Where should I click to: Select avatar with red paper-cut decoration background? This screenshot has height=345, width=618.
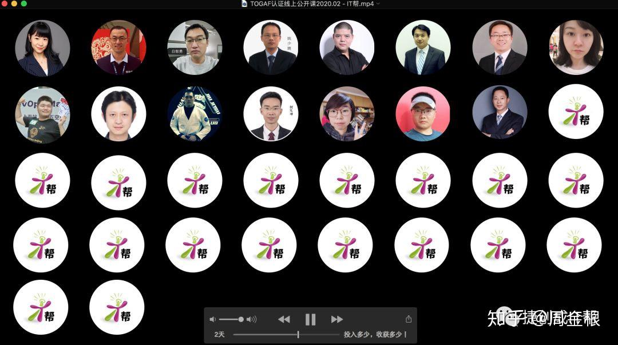118,47
